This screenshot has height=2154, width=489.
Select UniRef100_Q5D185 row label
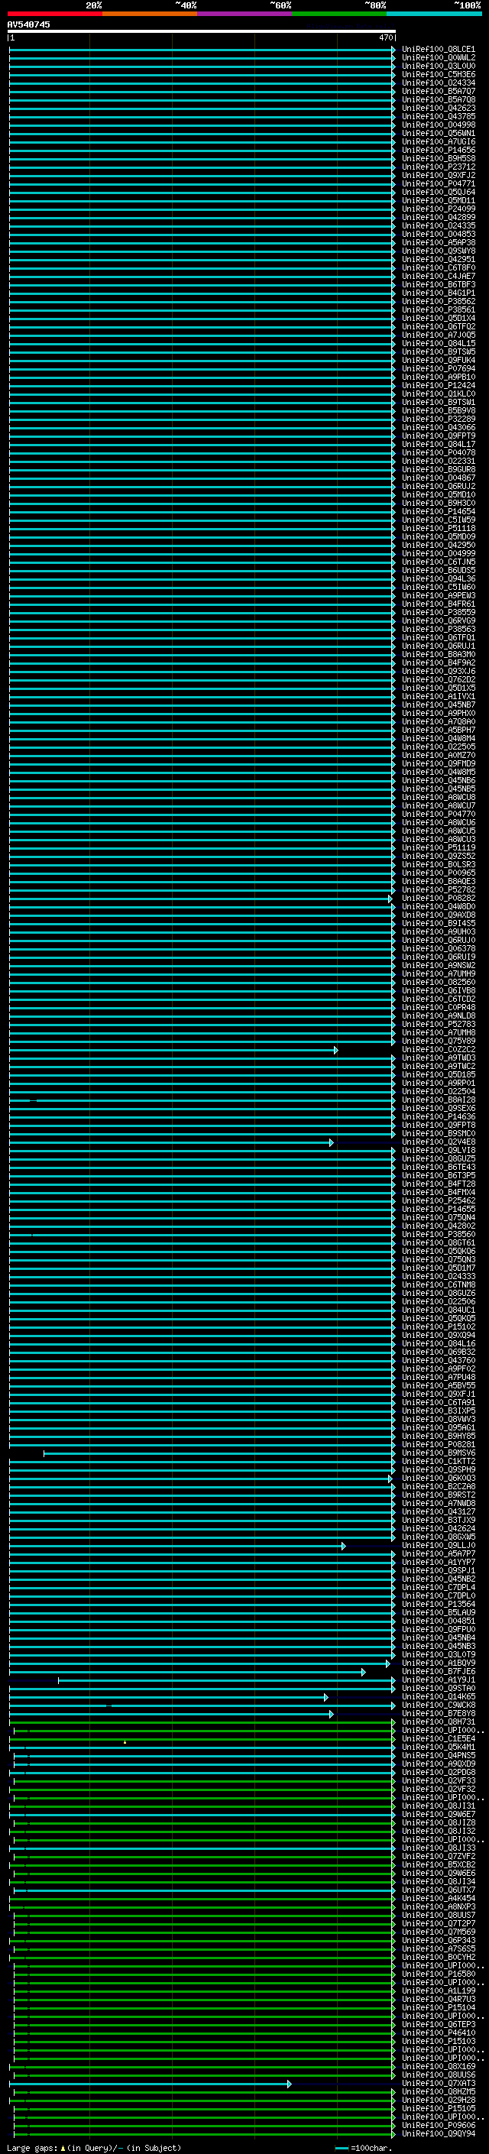click(x=438, y=1074)
